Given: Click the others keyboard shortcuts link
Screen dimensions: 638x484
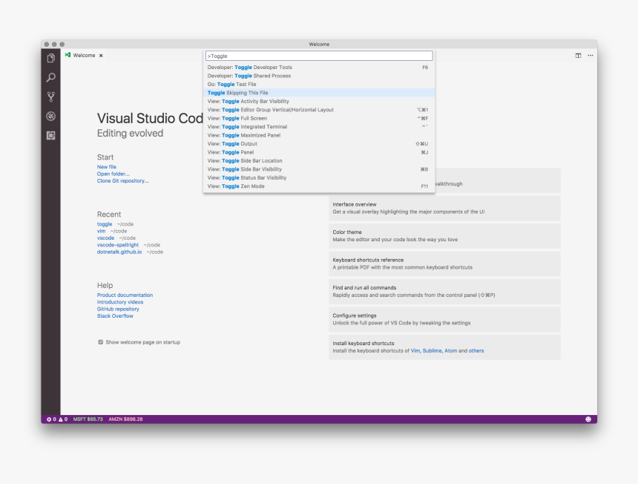Looking at the screenshot, I should pos(476,351).
